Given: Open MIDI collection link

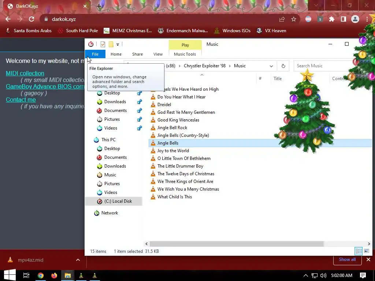Looking at the screenshot, I should tap(25, 73).
